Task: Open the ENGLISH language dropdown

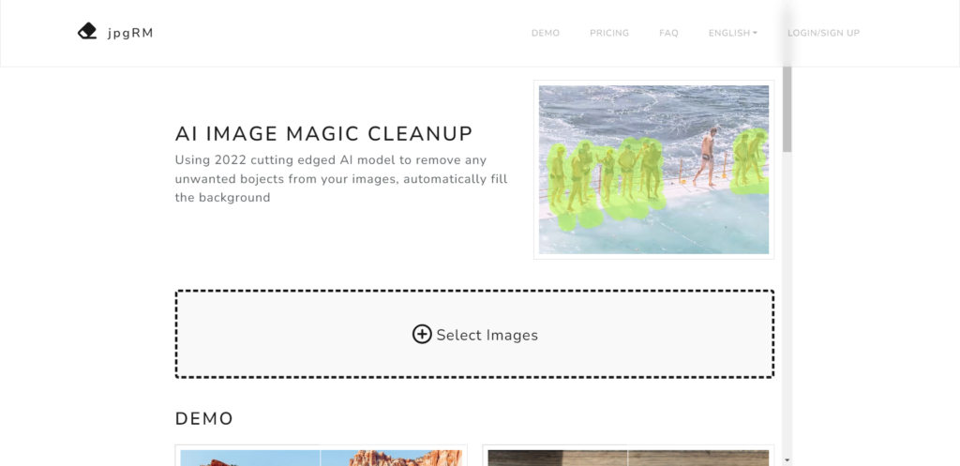Action: pyautogui.click(x=733, y=33)
